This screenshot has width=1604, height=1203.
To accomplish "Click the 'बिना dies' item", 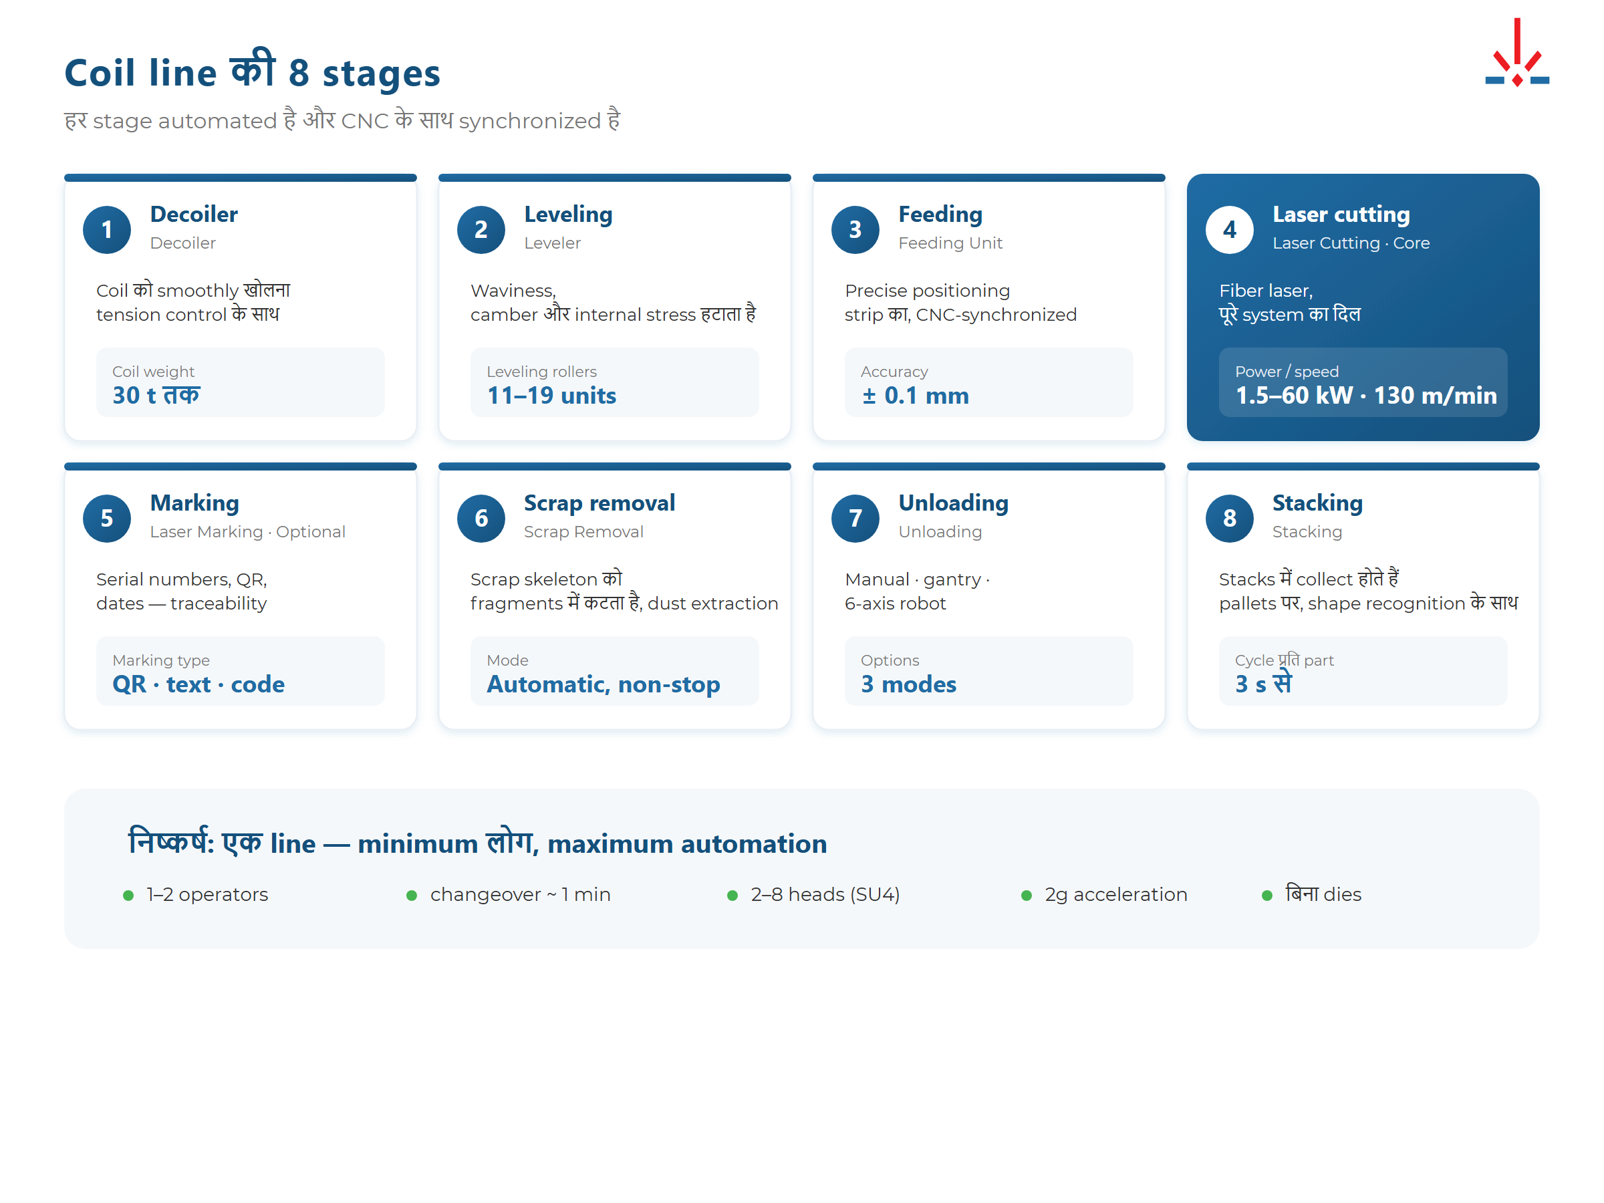I will pos(1323,894).
